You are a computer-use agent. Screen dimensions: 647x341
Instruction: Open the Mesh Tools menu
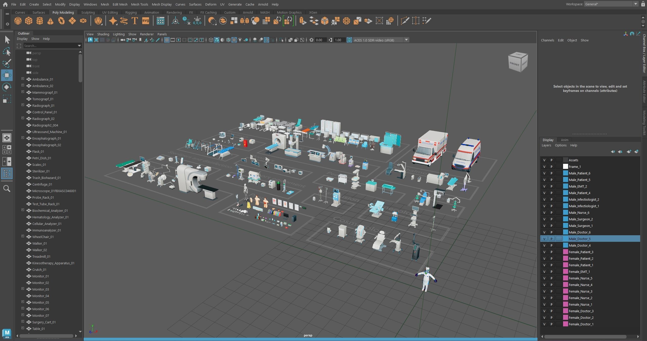[x=139, y=4]
